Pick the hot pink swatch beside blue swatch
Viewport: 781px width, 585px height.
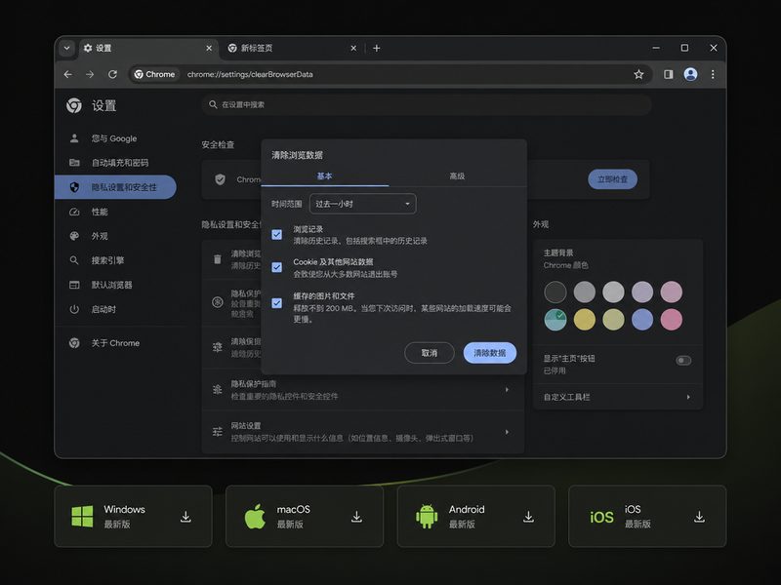671,320
